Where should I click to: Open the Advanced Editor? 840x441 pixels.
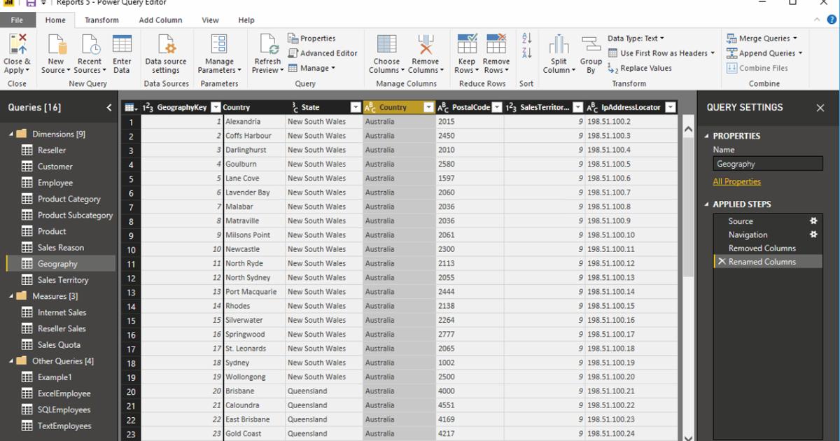coord(323,52)
